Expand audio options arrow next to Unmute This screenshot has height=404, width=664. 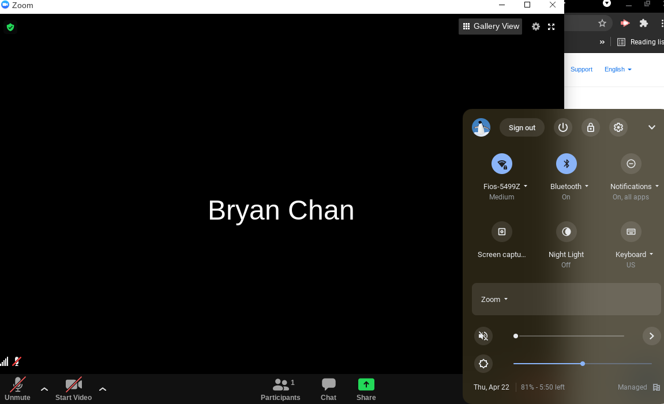pos(44,389)
